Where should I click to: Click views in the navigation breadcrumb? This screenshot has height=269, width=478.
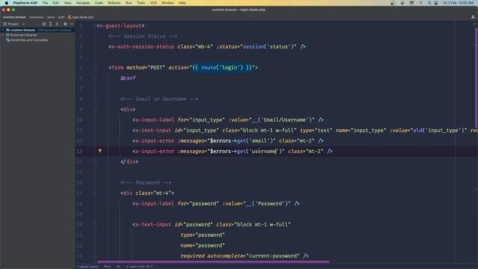pos(51,17)
